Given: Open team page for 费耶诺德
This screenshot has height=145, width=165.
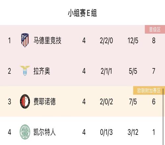Looking at the screenshot, I should 45,101.
